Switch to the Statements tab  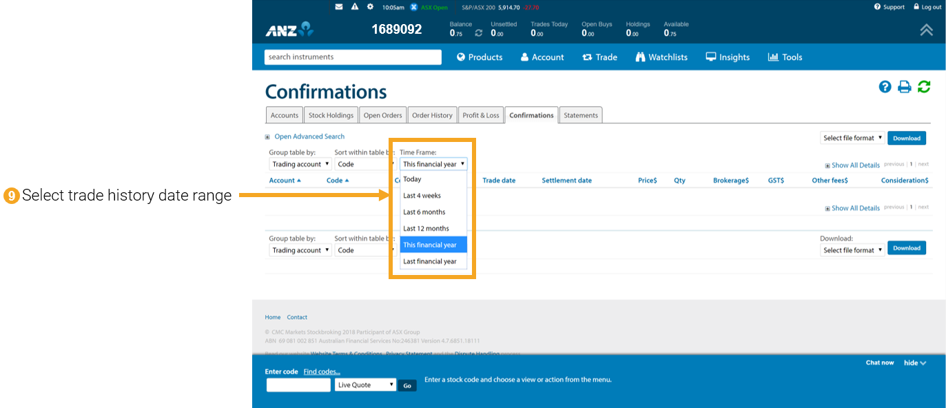tap(581, 114)
